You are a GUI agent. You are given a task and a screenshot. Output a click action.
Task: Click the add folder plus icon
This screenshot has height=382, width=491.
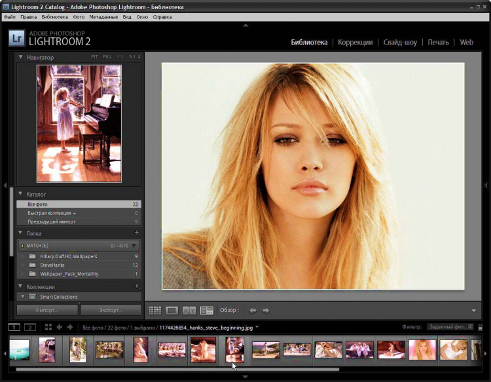tap(137, 233)
